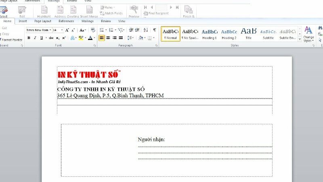Click Grow Font icon
Image resolution: width=323 pixels, height=182 pixels.
67,30
